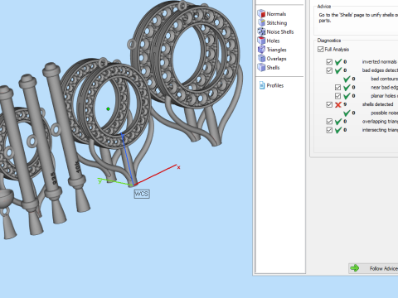Select the Holes menu entry
The height and width of the screenshot is (298, 398).
coord(273,41)
